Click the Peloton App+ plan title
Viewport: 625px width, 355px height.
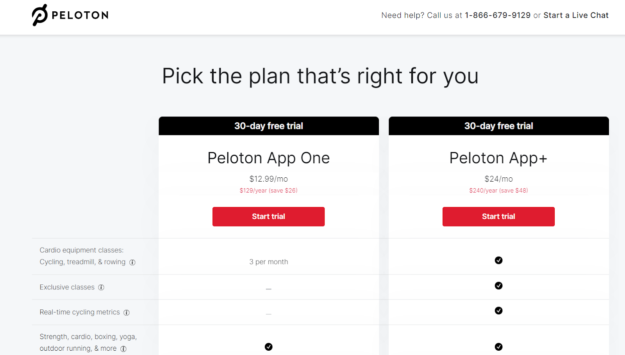(x=498, y=158)
